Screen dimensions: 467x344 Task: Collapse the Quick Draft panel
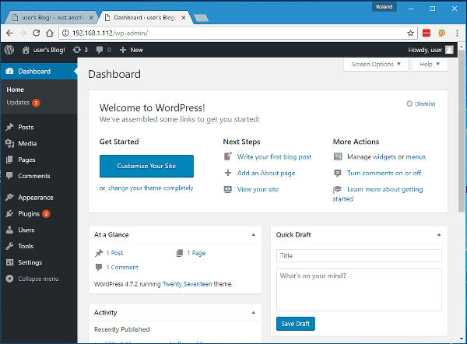coord(439,235)
